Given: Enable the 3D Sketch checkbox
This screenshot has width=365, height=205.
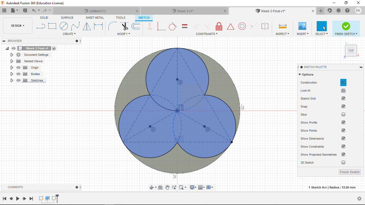Looking at the screenshot, I should click(343, 163).
